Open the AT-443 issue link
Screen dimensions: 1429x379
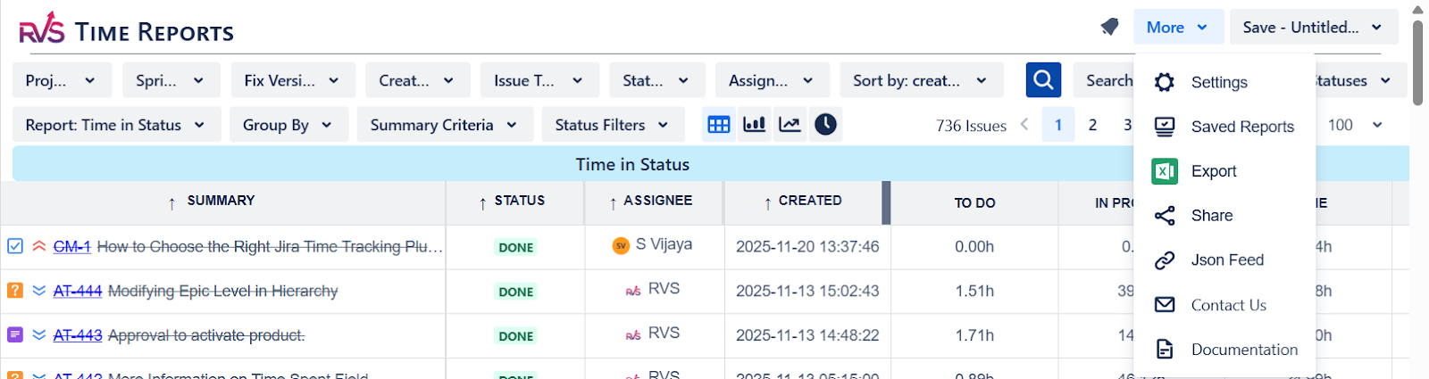pos(78,335)
